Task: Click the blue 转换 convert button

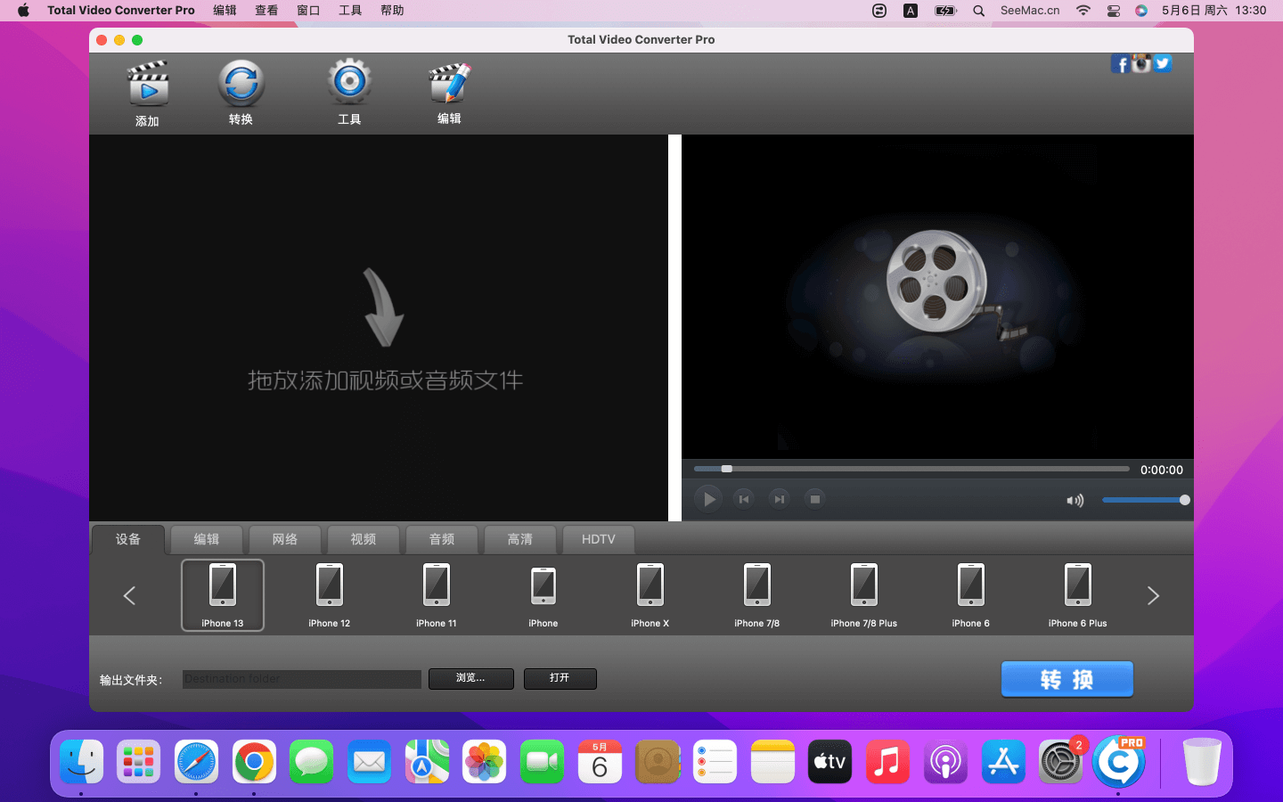Action: point(1066,679)
